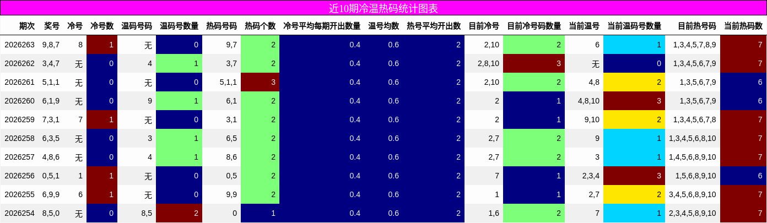Click current cold numbers 1,6 cell
Screen dimensions: 767x223
(x=484, y=213)
